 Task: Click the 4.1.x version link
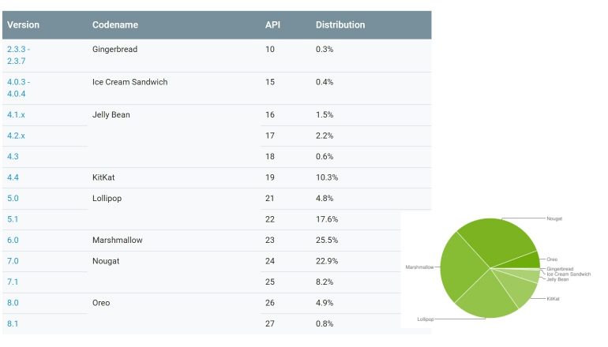tap(16, 115)
